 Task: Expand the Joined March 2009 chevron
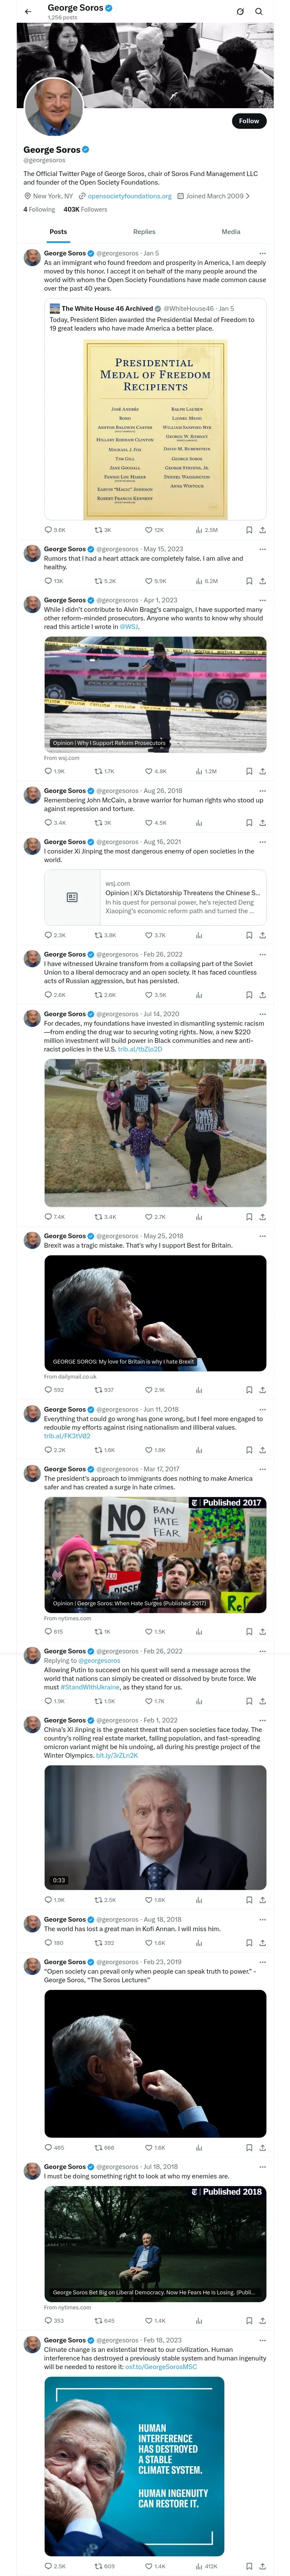point(248,196)
